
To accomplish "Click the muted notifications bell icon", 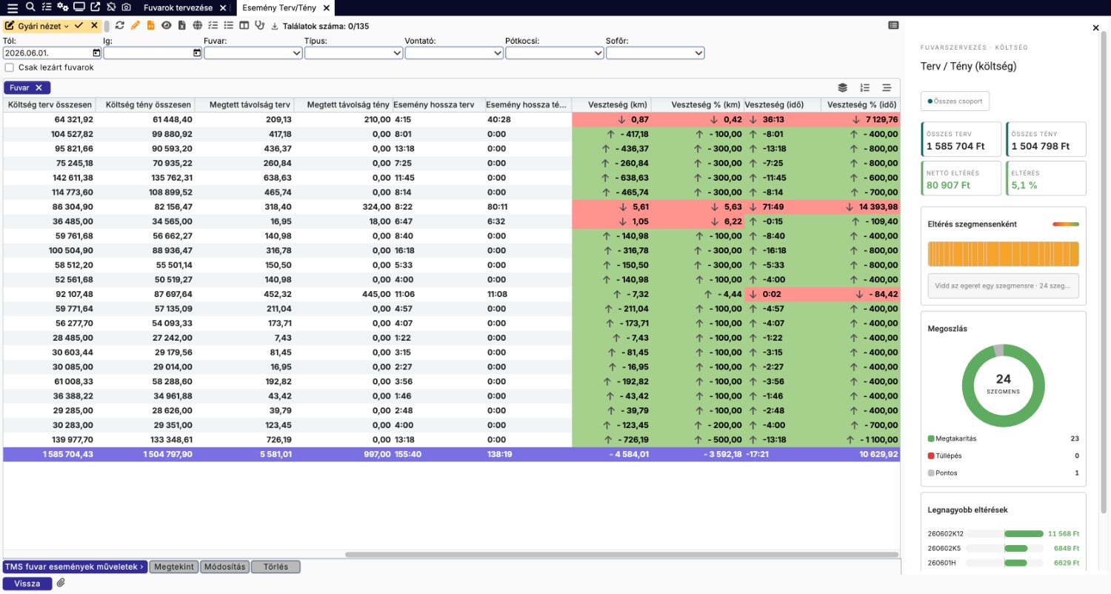I will point(111,7).
